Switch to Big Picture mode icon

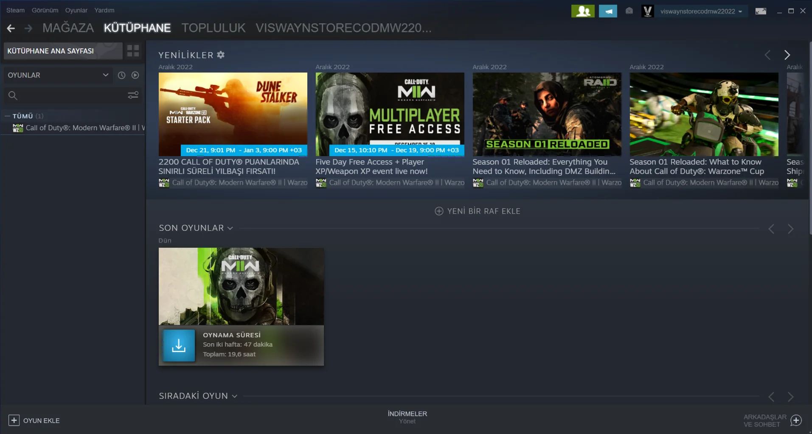point(761,11)
